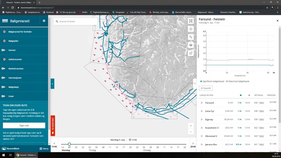Image resolution: width=281 pixels, height=158 pixels.
Task: Toggle fullscreen map view
Action: pos(191,21)
